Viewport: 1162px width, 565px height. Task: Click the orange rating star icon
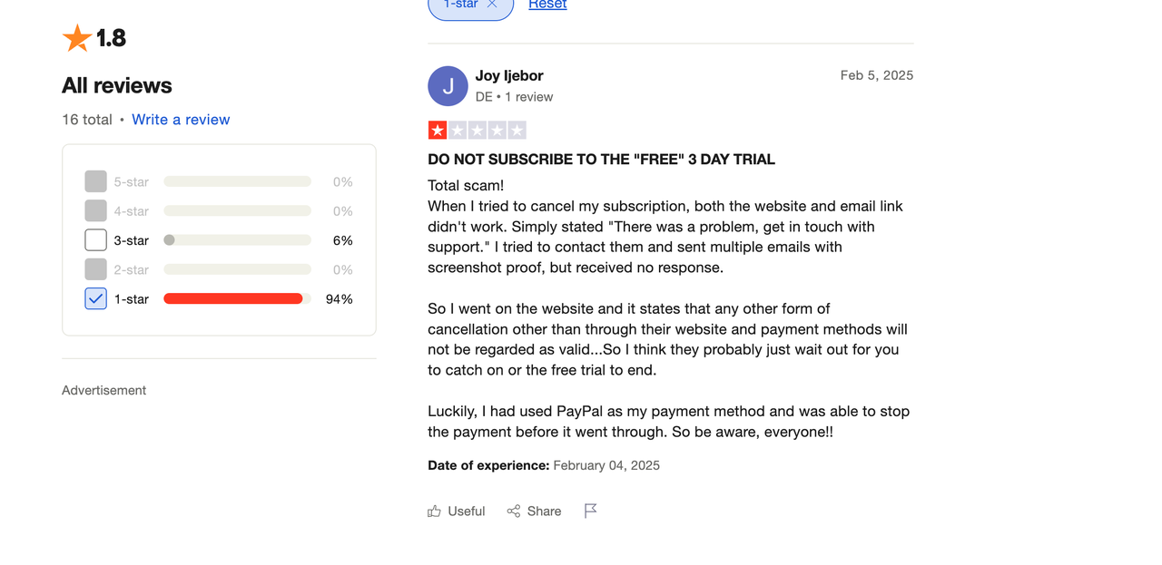(76, 38)
